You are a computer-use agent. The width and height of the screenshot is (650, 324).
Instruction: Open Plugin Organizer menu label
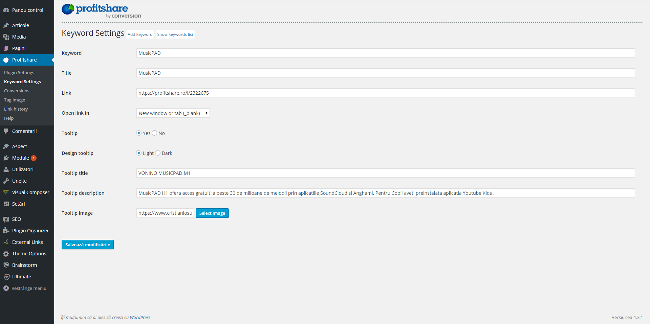pyautogui.click(x=30, y=231)
